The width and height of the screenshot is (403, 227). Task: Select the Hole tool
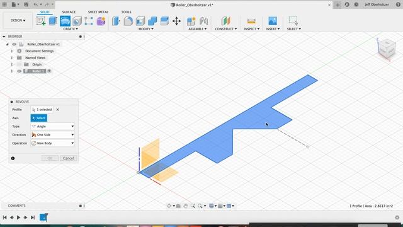click(77, 21)
